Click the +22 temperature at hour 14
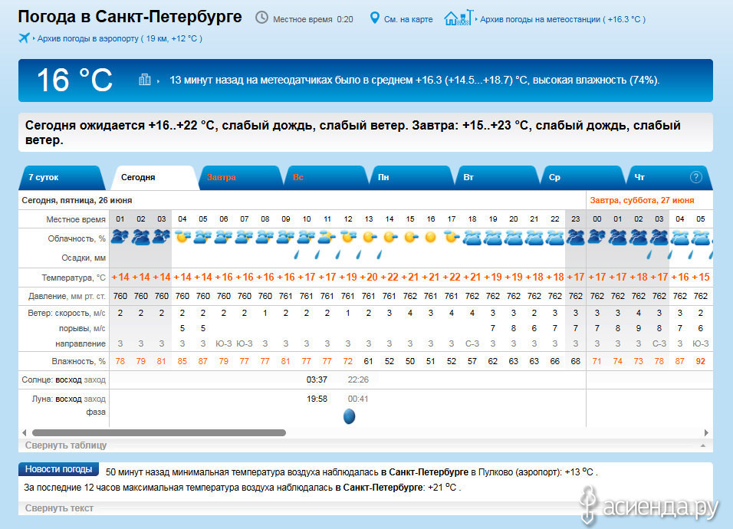The image size is (733, 529). coord(390,277)
